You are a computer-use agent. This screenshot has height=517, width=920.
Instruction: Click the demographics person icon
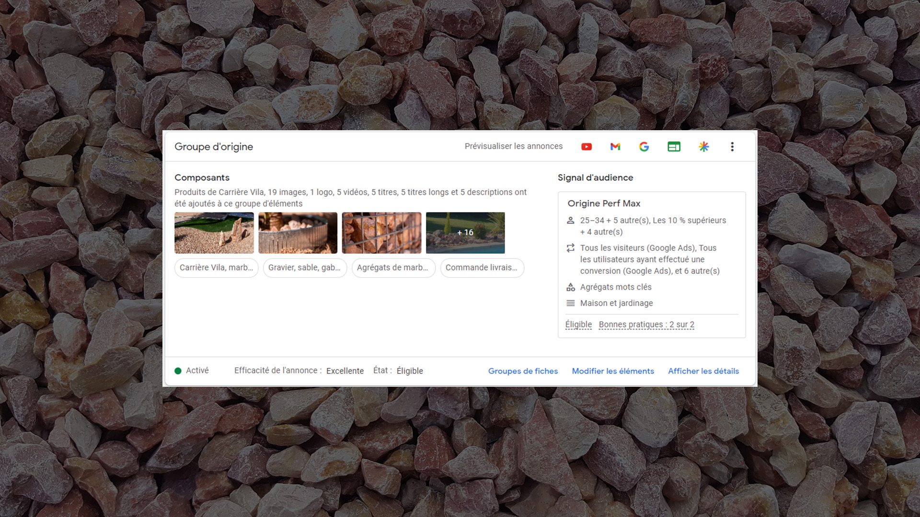pos(570,221)
